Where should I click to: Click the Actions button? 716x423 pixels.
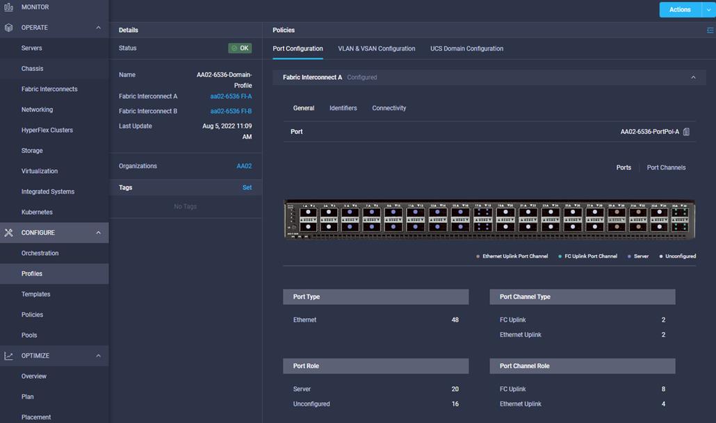tap(680, 10)
